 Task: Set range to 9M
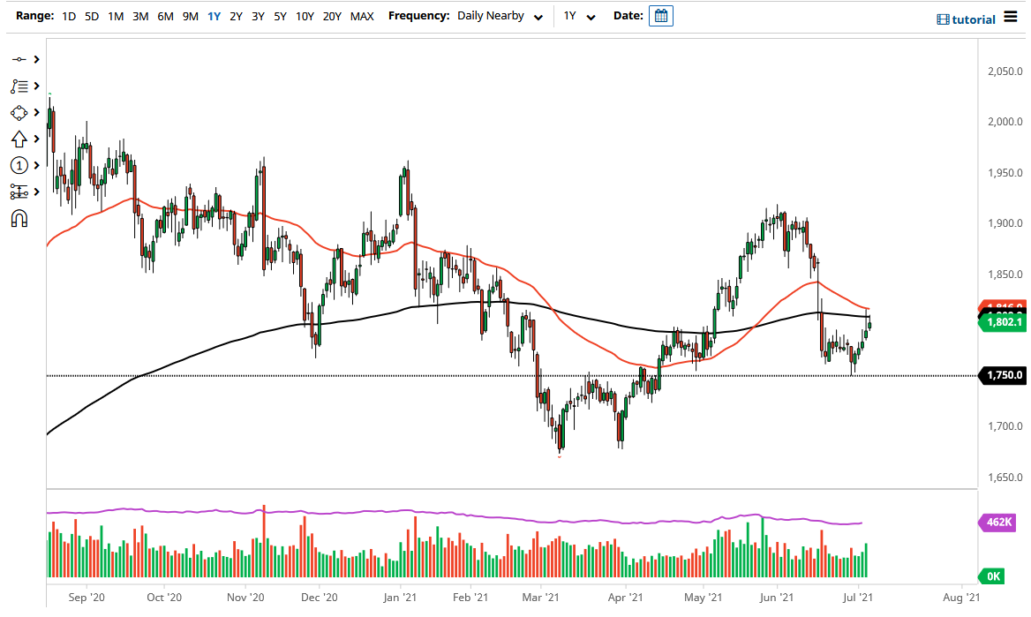191,16
